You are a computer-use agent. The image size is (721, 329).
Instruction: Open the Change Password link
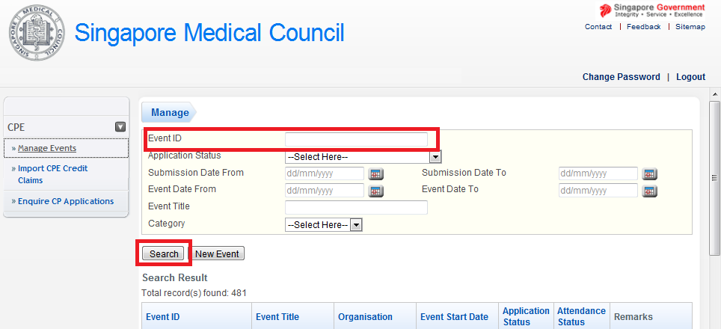click(x=621, y=77)
